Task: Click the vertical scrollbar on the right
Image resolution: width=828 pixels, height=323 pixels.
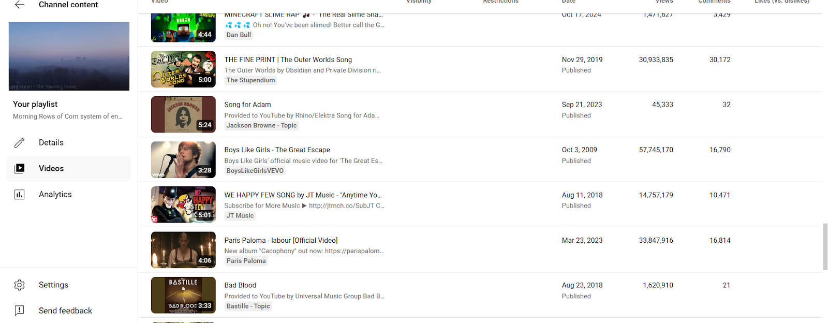Action: 825,247
